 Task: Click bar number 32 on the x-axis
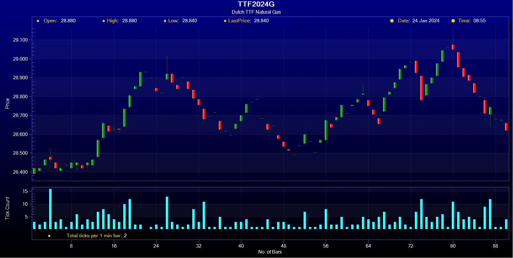click(199, 246)
